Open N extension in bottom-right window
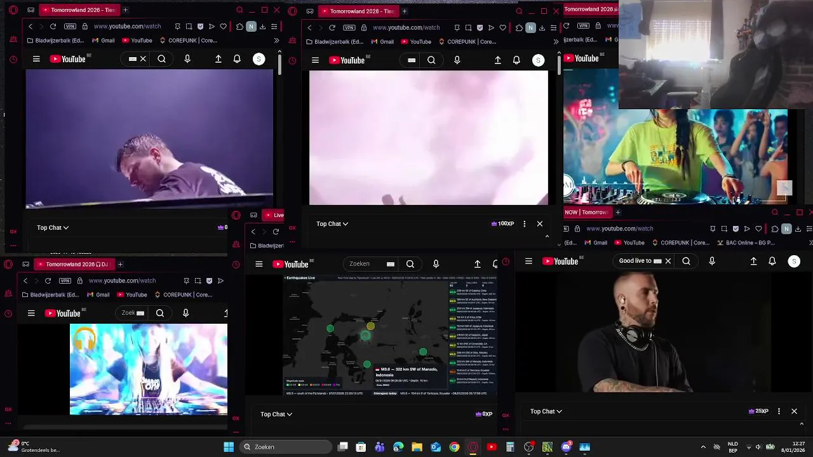 (786, 228)
